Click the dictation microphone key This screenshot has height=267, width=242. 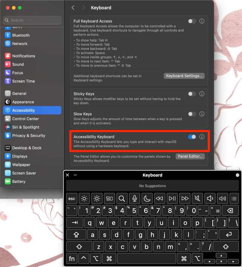(x=134, y=198)
